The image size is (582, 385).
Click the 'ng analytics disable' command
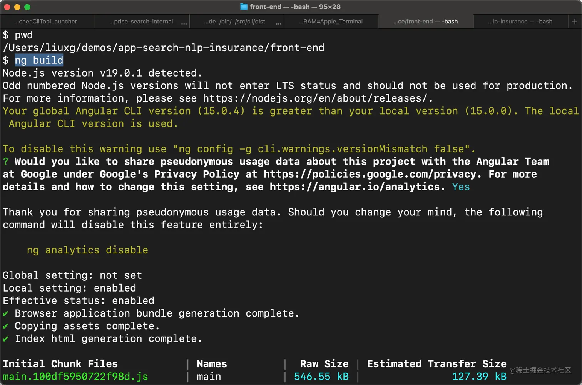[87, 250]
